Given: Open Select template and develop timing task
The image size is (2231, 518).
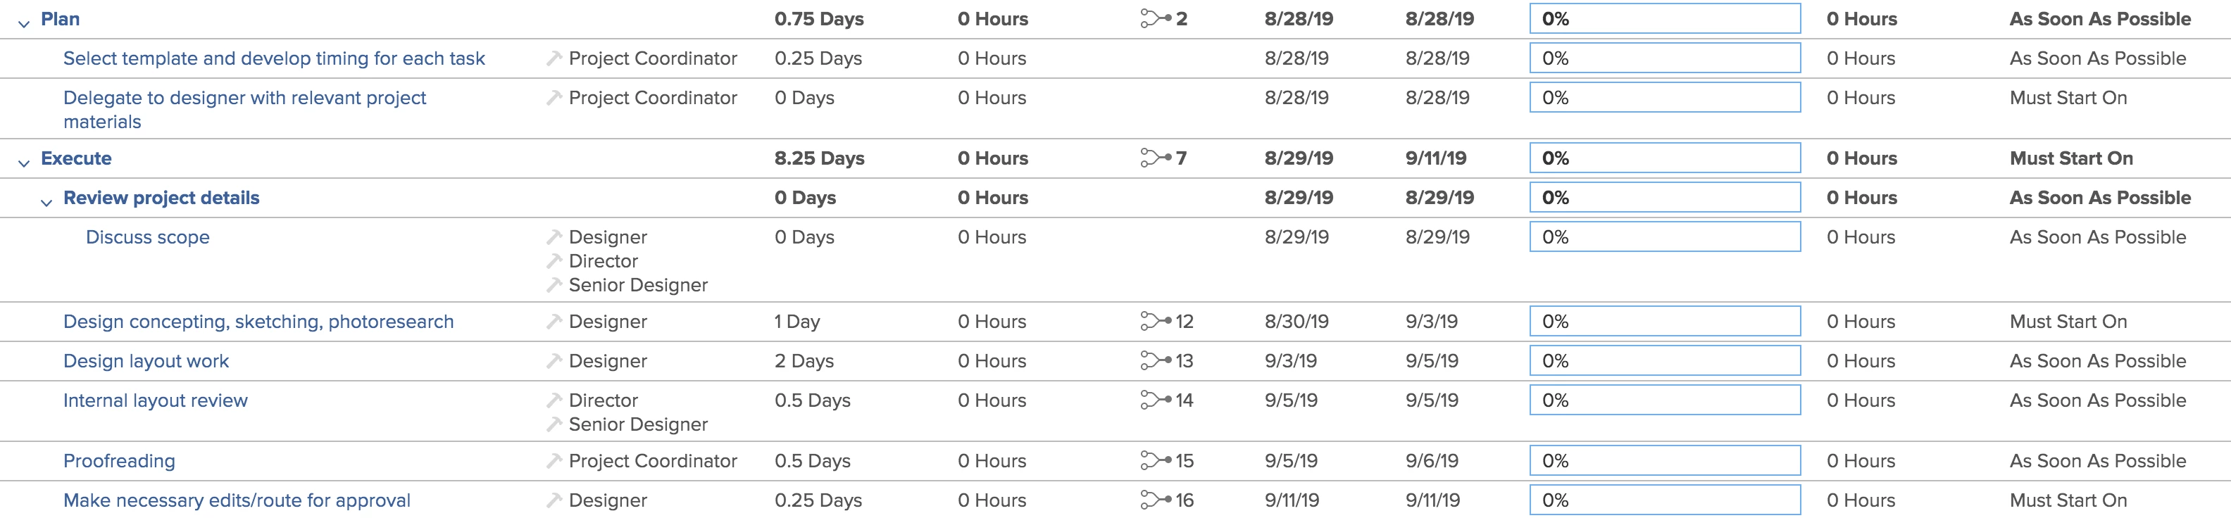Looking at the screenshot, I should tap(274, 58).
